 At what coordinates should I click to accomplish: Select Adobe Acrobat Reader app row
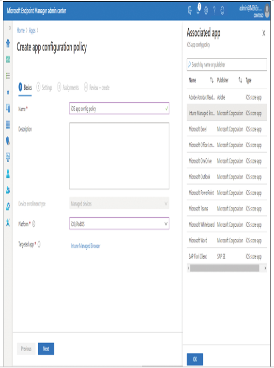pyautogui.click(x=227, y=97)
